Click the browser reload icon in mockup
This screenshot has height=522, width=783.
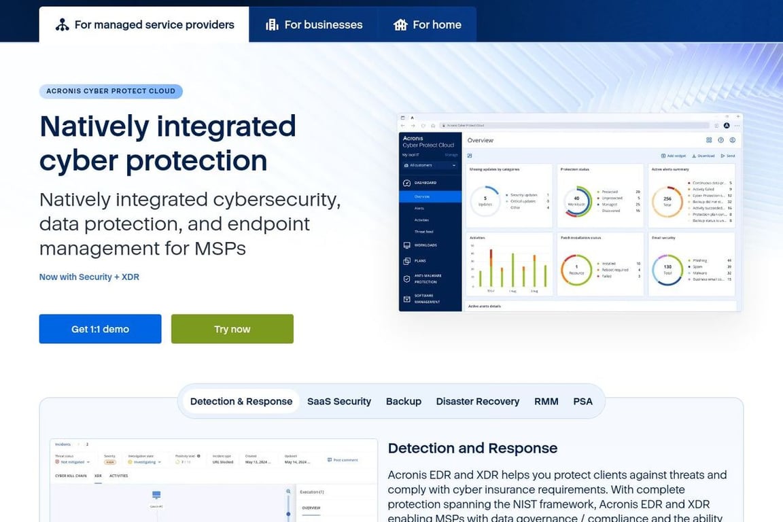tap(423, 125)
